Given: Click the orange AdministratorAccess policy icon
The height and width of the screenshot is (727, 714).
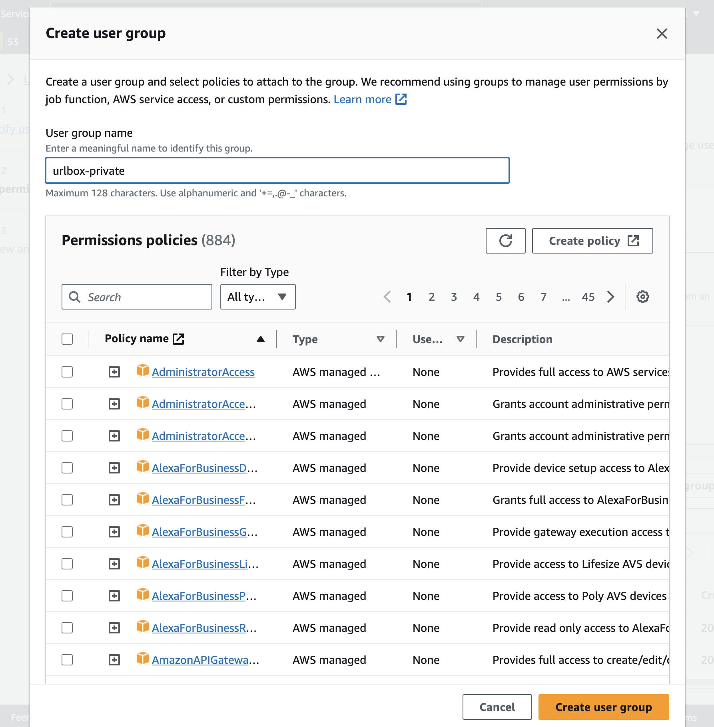Looking at the screenshot, I should pos(142,371).
